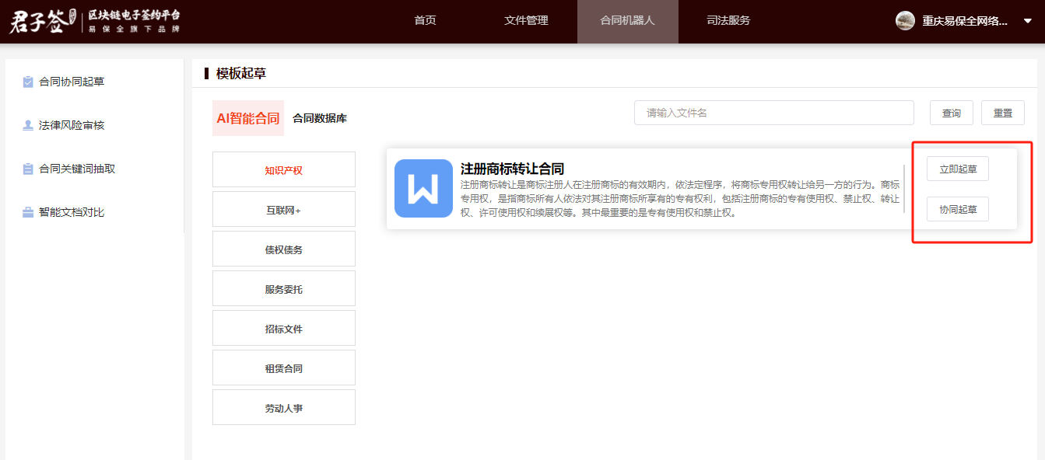1045x460 pixels.
Task: Click the 合同关键词抽取 document icon
Action: coord(28,169)
